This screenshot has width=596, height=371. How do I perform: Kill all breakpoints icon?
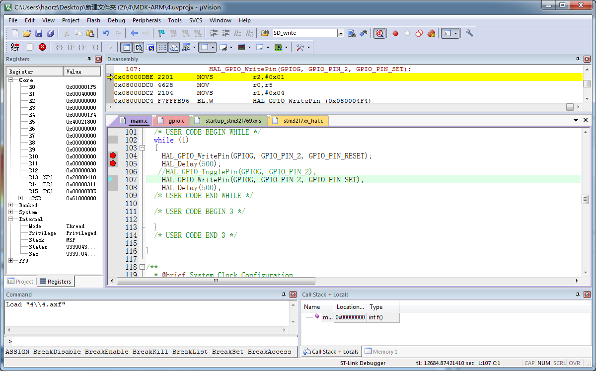point(431,33)
